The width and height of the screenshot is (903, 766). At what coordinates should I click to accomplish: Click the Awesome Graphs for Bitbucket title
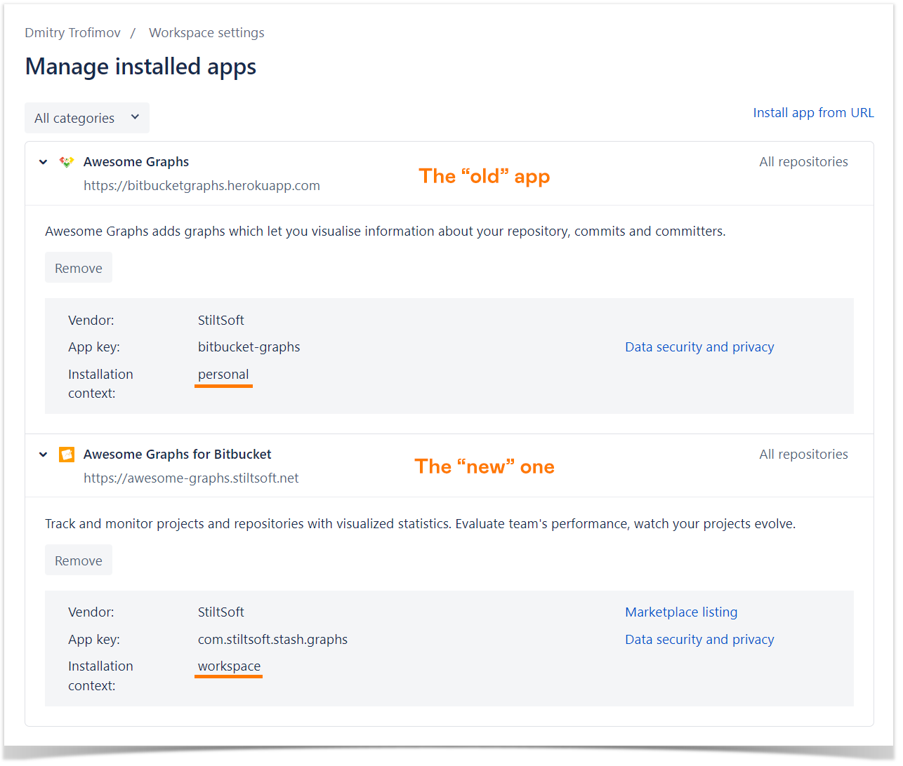(x=177, y=455)
